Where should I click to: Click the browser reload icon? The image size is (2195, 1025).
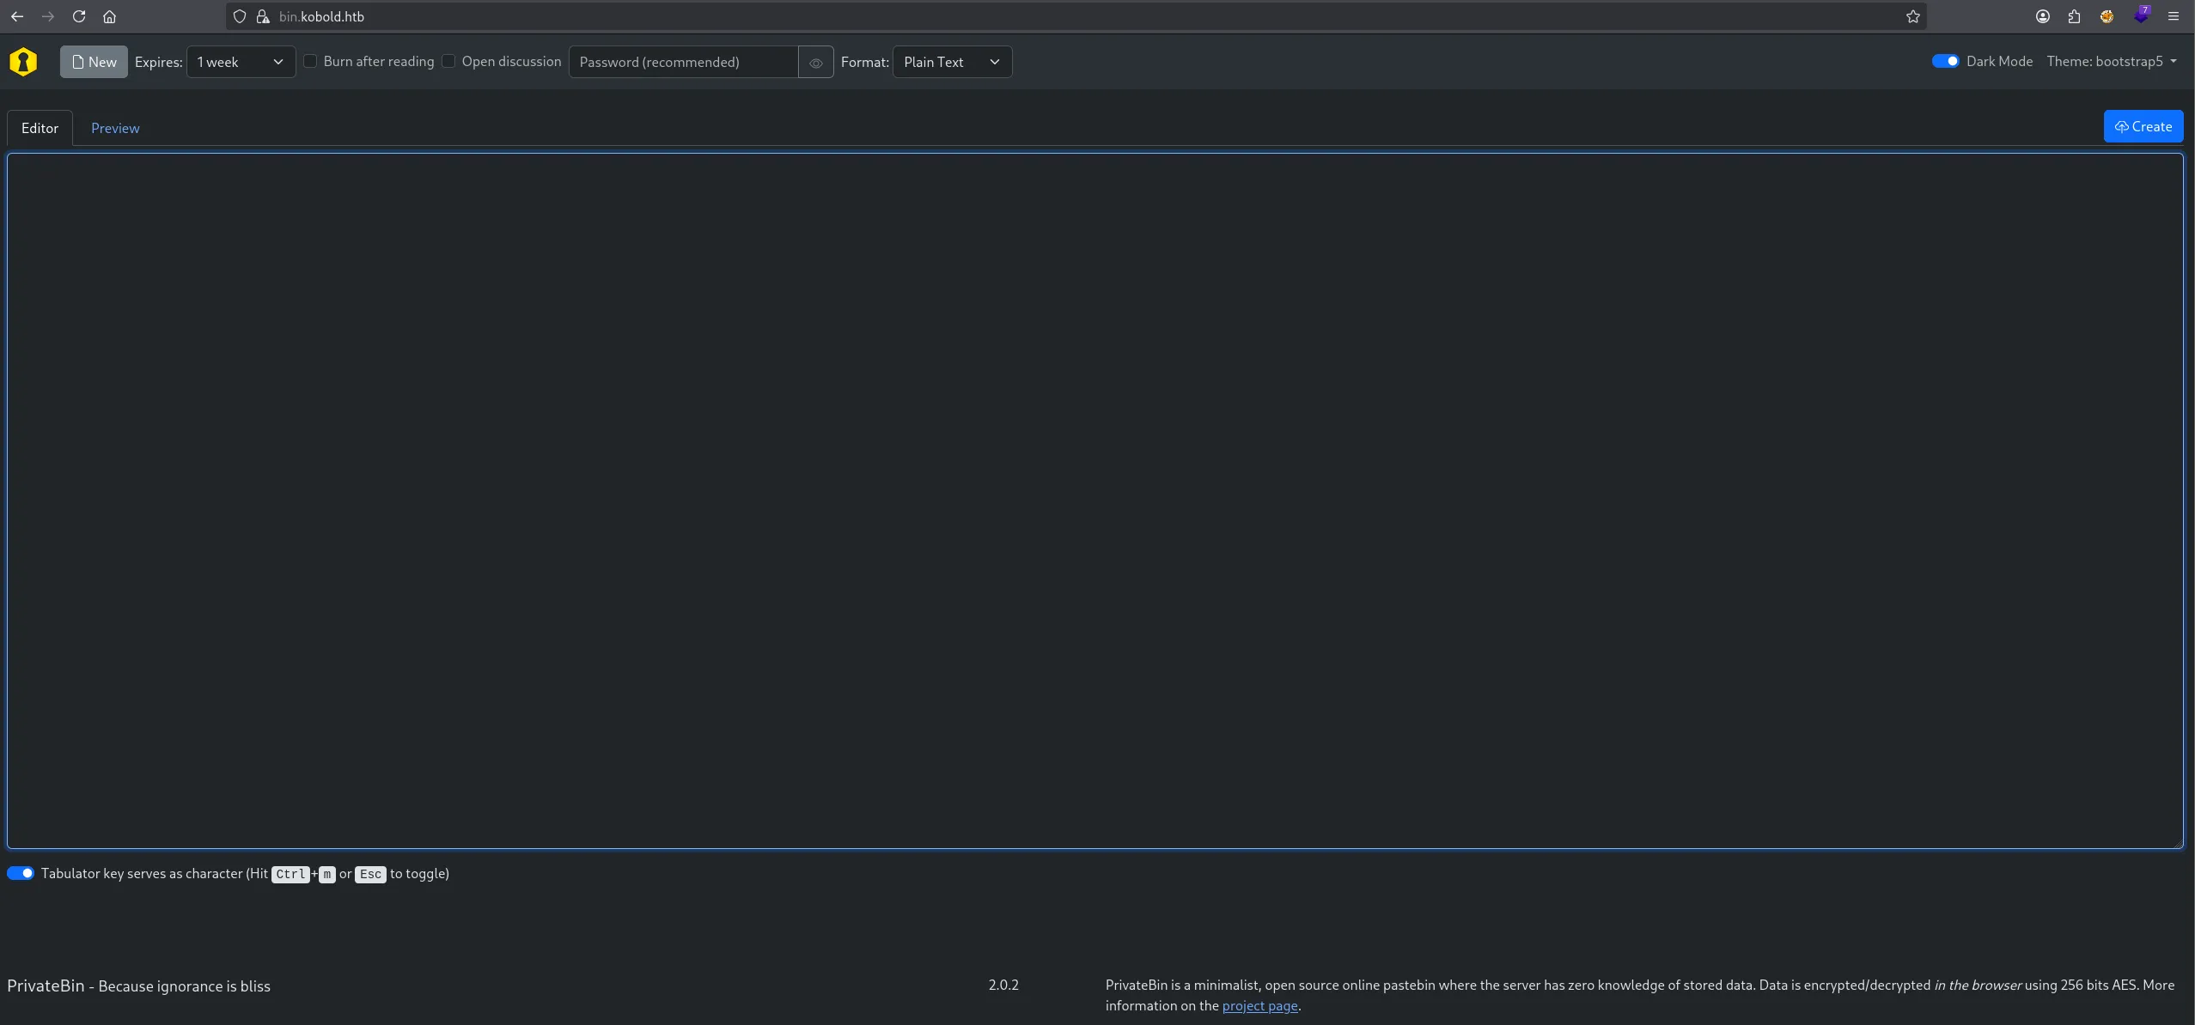pos(79,16)
